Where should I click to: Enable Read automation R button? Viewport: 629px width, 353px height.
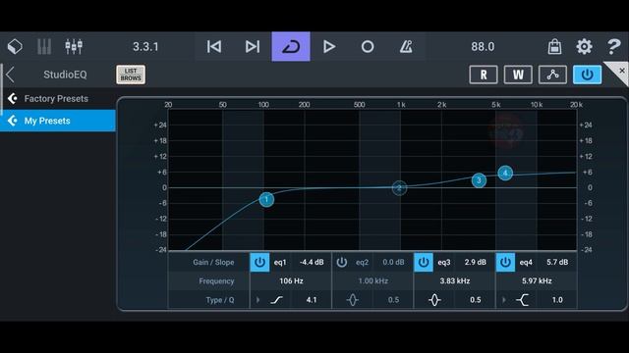click(484, 75)
